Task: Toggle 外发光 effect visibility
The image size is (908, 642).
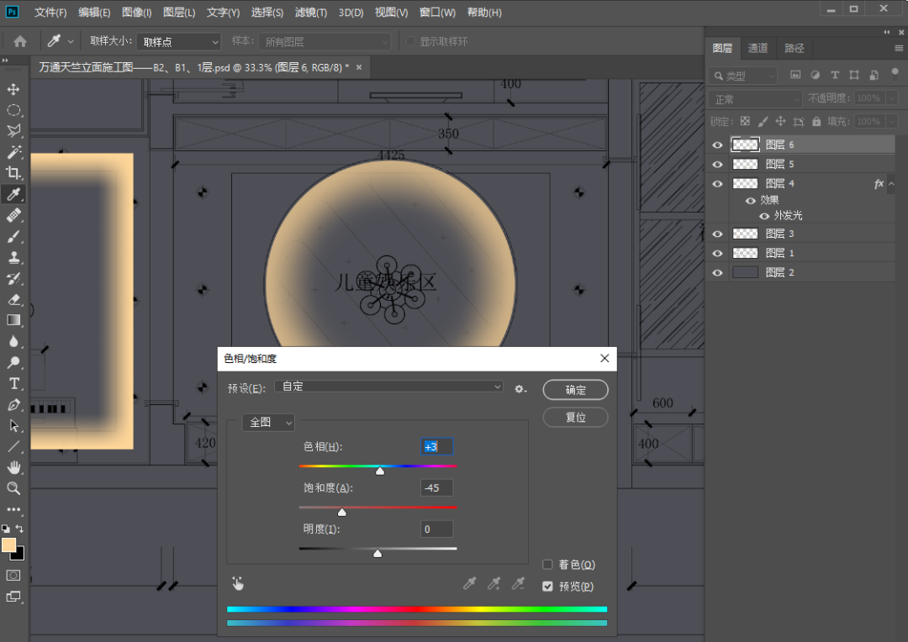Action: click(x=763, y=216)
